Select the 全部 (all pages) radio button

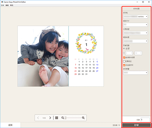[x=124, y=48]
